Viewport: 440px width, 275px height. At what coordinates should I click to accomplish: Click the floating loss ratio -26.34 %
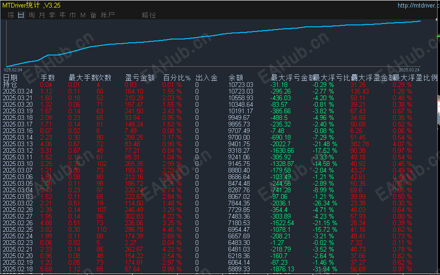pos(325,203)
